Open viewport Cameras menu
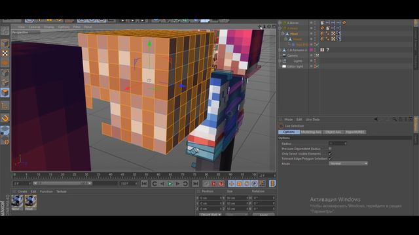 click(x=35, y=27)
